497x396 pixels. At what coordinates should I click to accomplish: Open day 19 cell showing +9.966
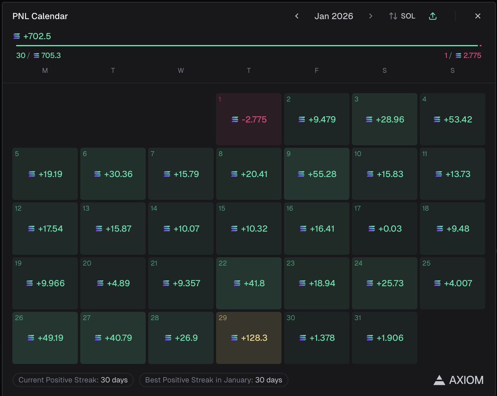click(45, 283)
